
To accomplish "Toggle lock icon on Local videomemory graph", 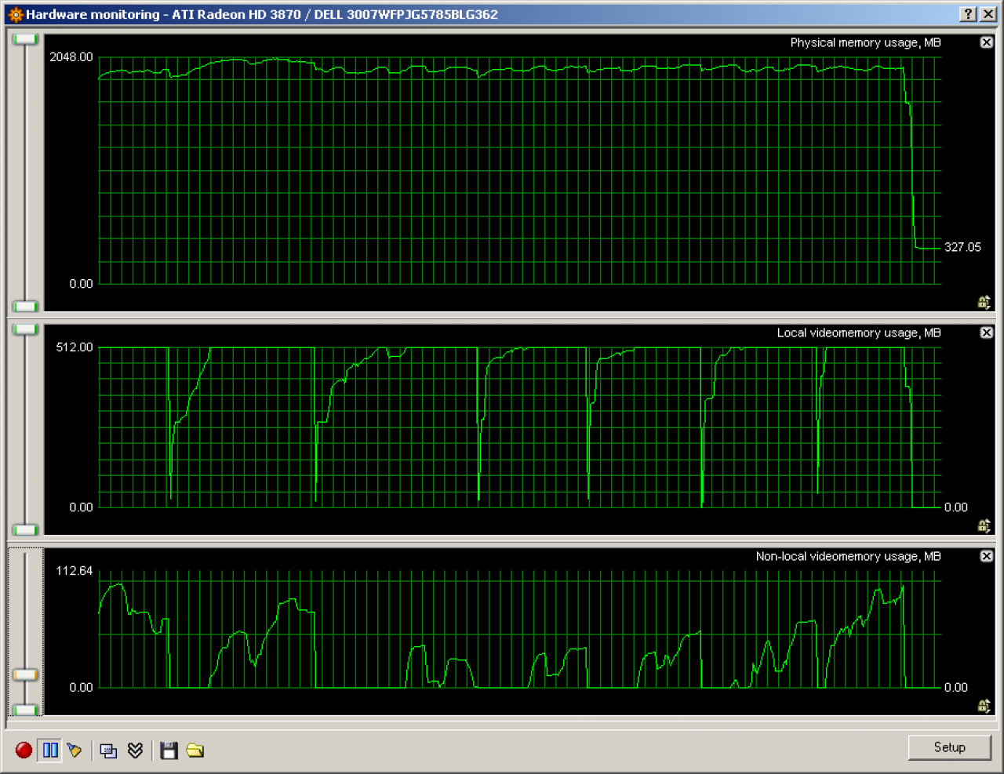I will point(984,525).
